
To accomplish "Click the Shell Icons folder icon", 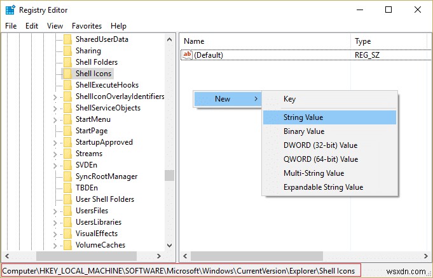I will [x=67, y=74].
